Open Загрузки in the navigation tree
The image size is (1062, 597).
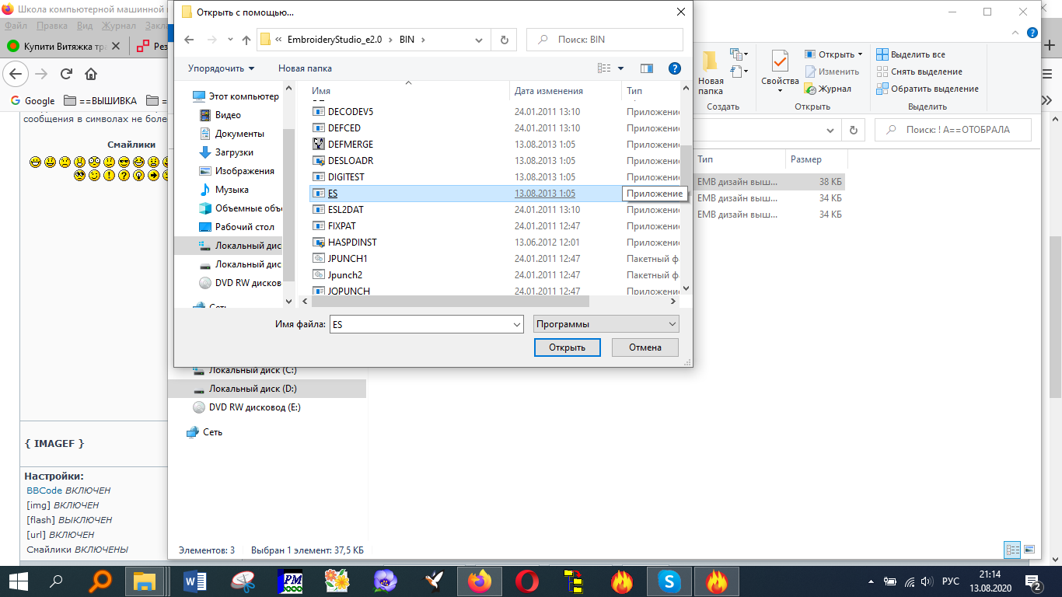coord(226,152)
